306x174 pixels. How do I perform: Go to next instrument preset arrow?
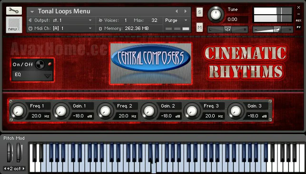point(186,11)
